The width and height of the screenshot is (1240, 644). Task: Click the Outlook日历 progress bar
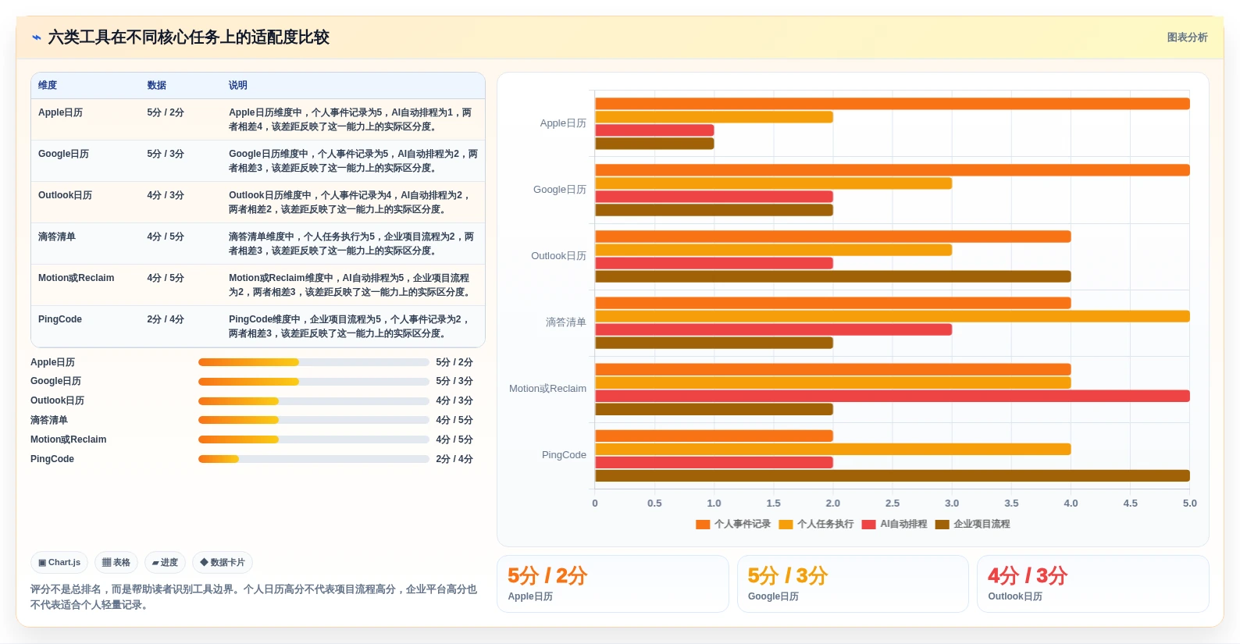314,401
